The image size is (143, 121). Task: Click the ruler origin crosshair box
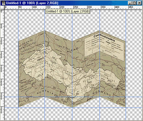pyautogui.click(x=2, y=8)
